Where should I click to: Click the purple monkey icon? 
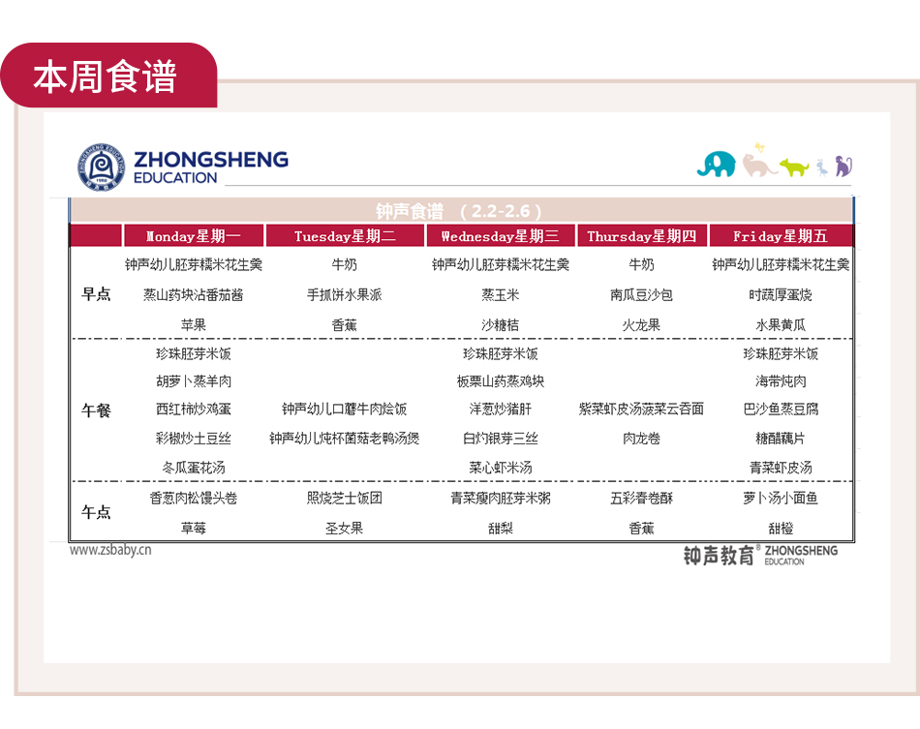843,166
